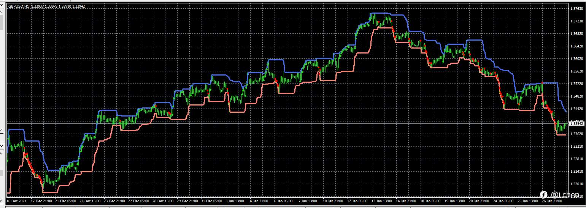Click price axis label 1.36020
586x208 pixels.
[577, 58]
